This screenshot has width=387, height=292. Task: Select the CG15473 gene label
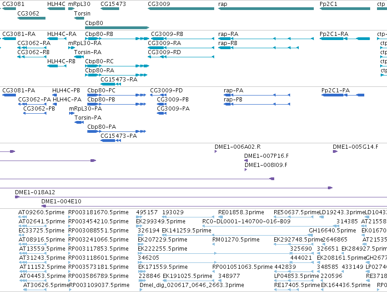click(x=113, y=4)
